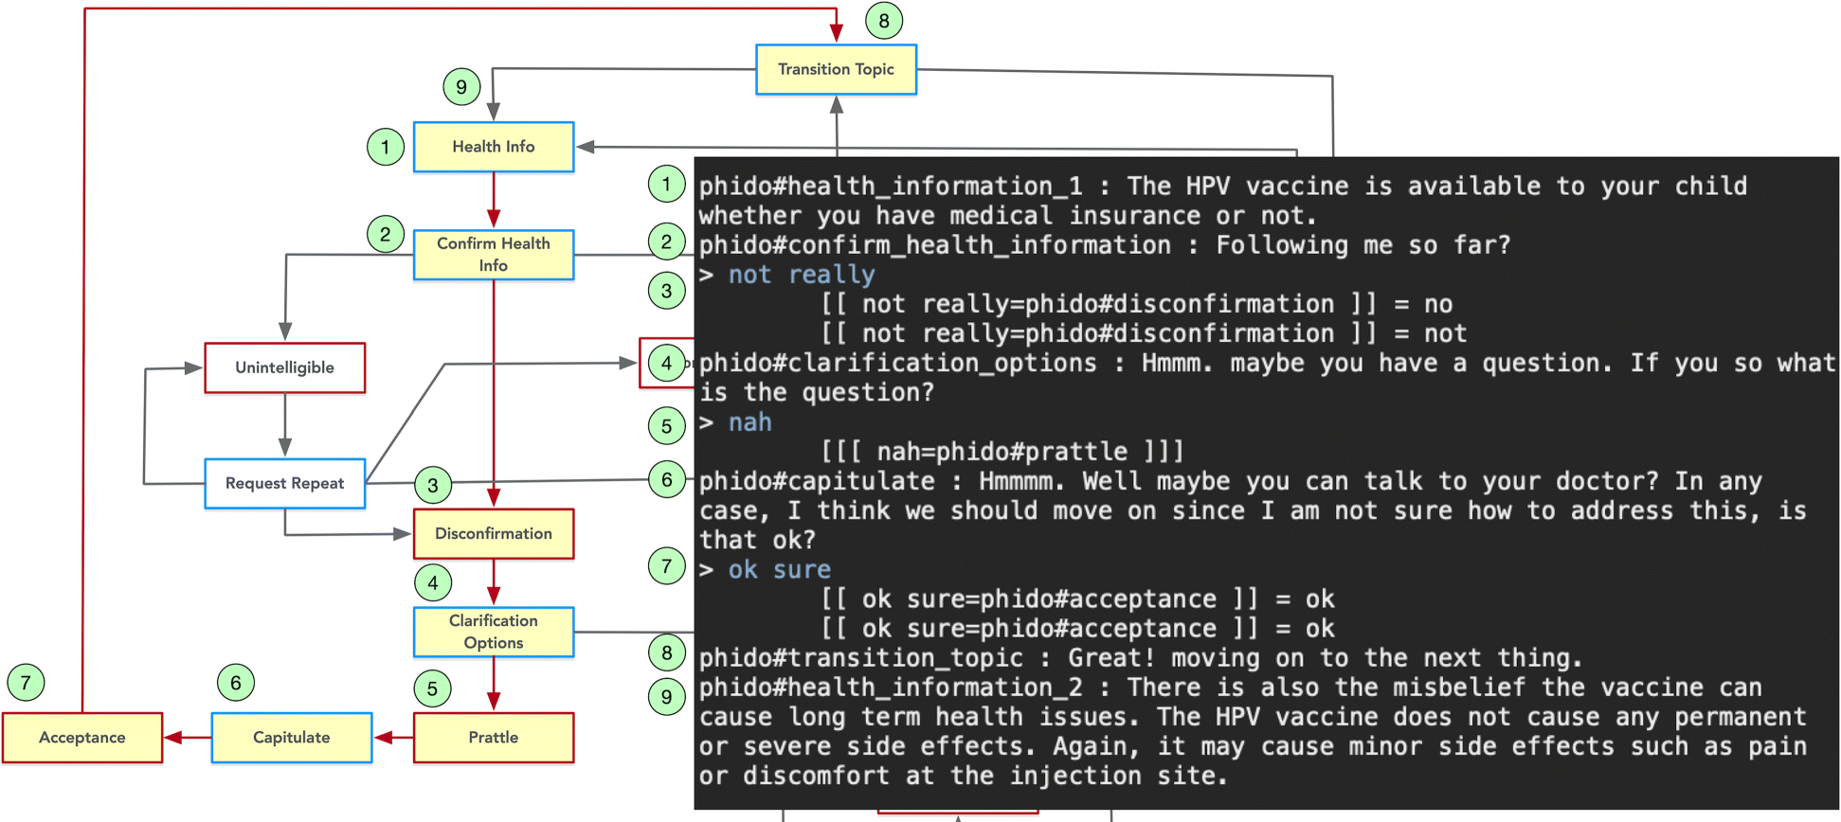Click the Disconfirmation box

[494, 533]
